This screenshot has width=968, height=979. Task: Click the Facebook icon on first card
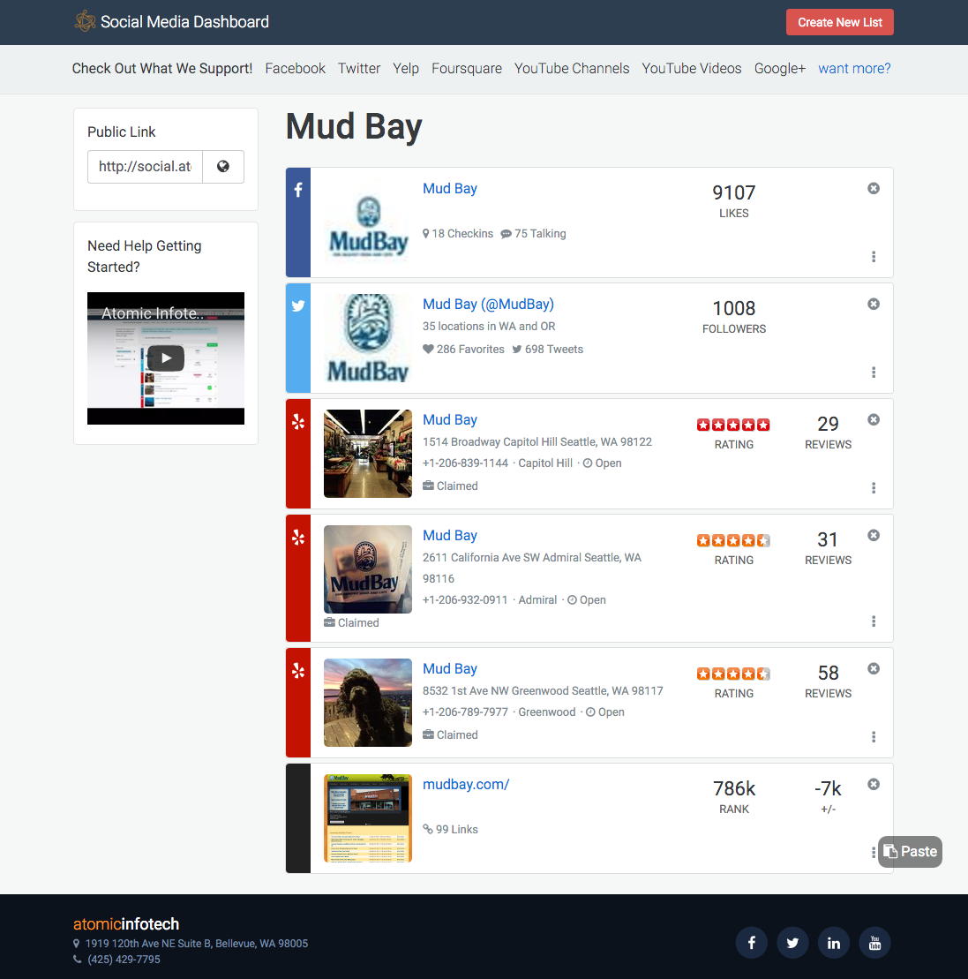coord(298,190)
